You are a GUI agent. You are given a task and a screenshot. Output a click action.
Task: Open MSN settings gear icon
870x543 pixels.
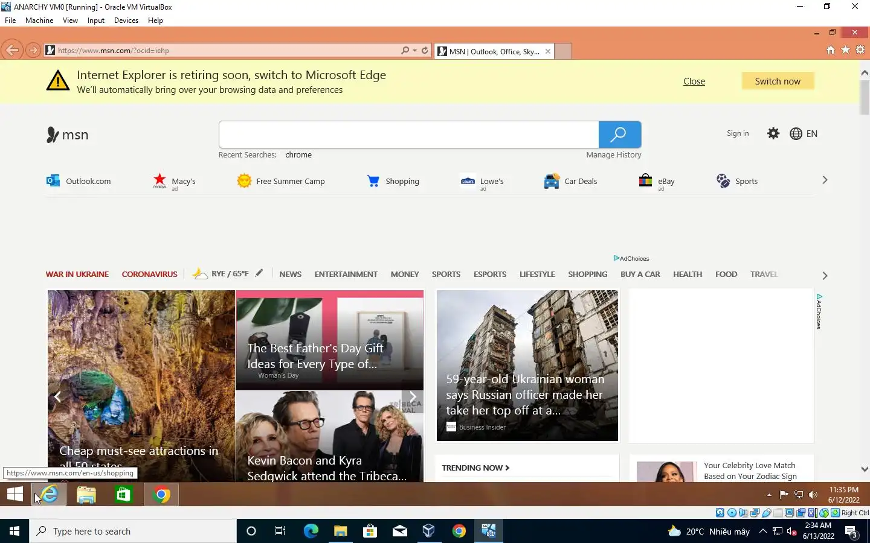[773, 133]
